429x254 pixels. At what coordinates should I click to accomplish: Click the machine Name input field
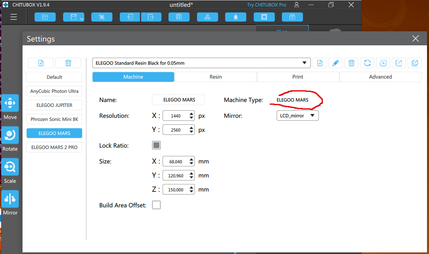click(x=178, y=100)
